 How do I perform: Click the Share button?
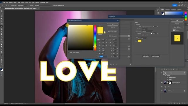click(x=174, y=5)
